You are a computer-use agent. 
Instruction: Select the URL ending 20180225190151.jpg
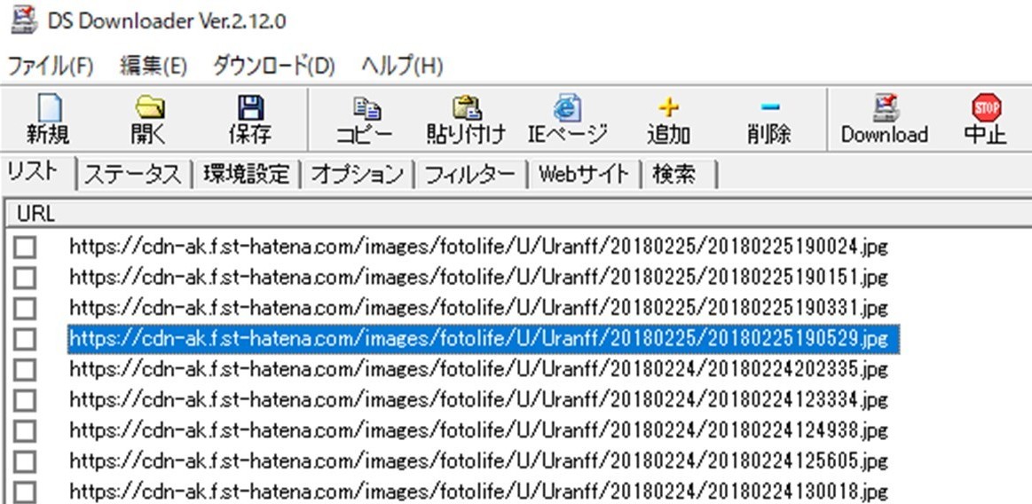478,278
